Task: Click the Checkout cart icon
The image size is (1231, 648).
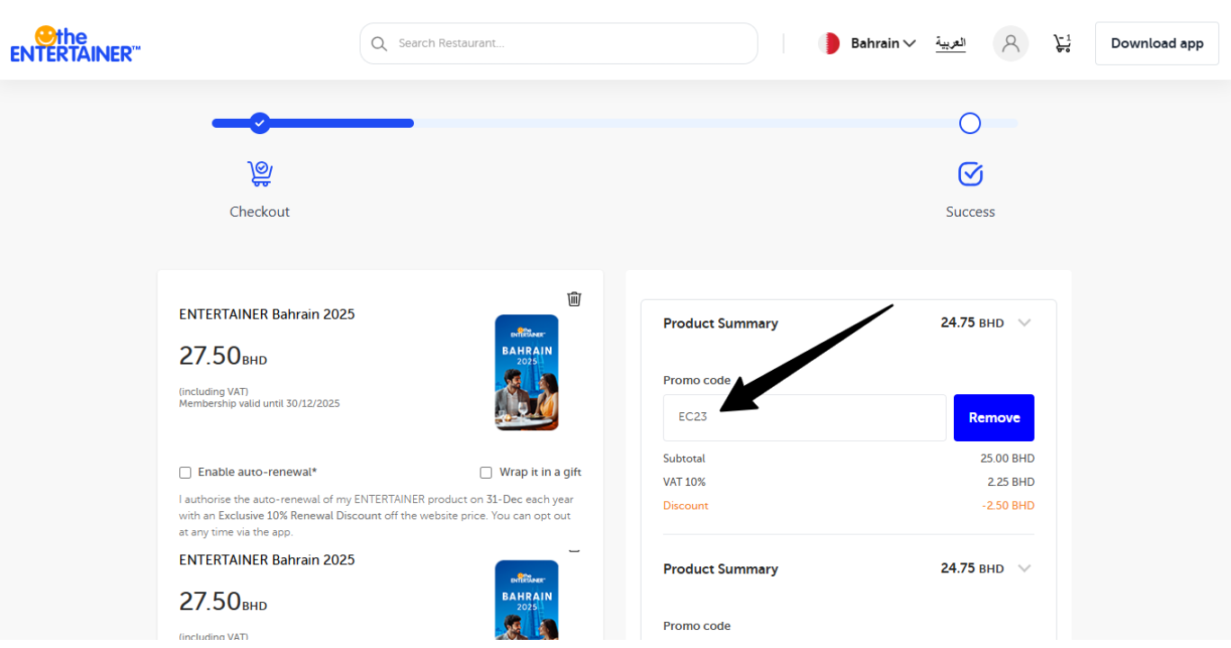Action: (x=260, y=174)
